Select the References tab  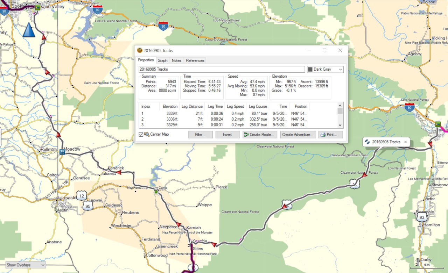pos(195,60)
